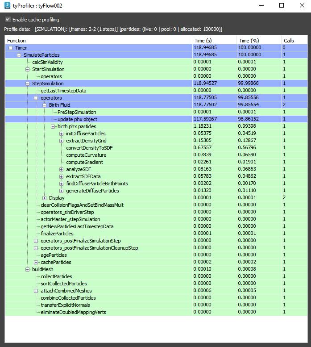The height and width of the screenshot is (347, 311).
Task: Select the operators_simDriverStep row
Action: point(156,212)
